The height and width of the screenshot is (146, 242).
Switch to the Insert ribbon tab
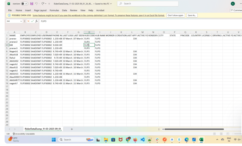pyautogui.click(x=28, y=10)
